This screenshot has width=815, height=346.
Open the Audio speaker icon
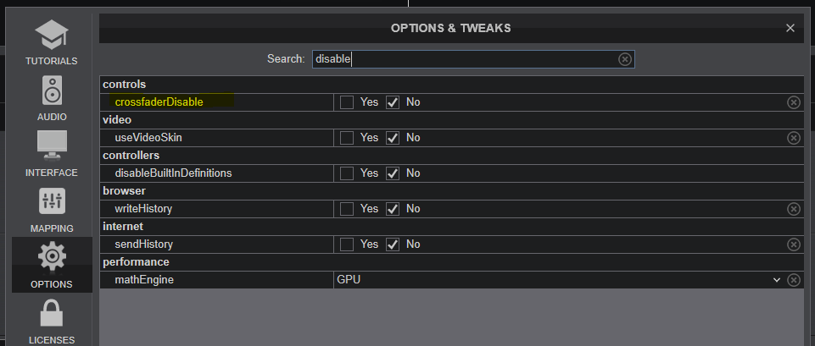tap(52, 91)
